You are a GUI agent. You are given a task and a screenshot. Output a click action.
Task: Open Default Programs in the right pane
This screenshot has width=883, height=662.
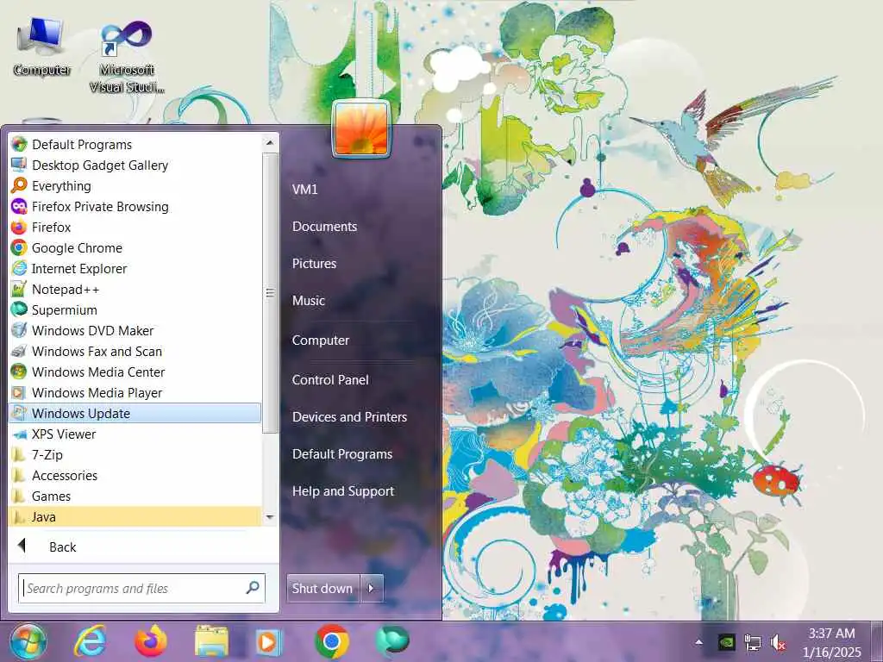[x=341, y=454]
